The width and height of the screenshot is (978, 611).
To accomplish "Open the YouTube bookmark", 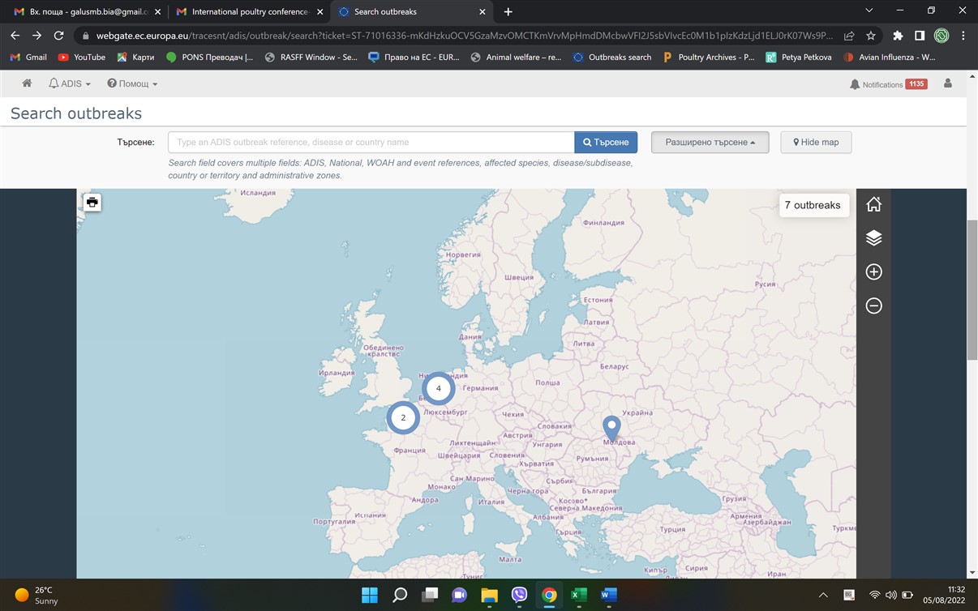I will (82, 58).
